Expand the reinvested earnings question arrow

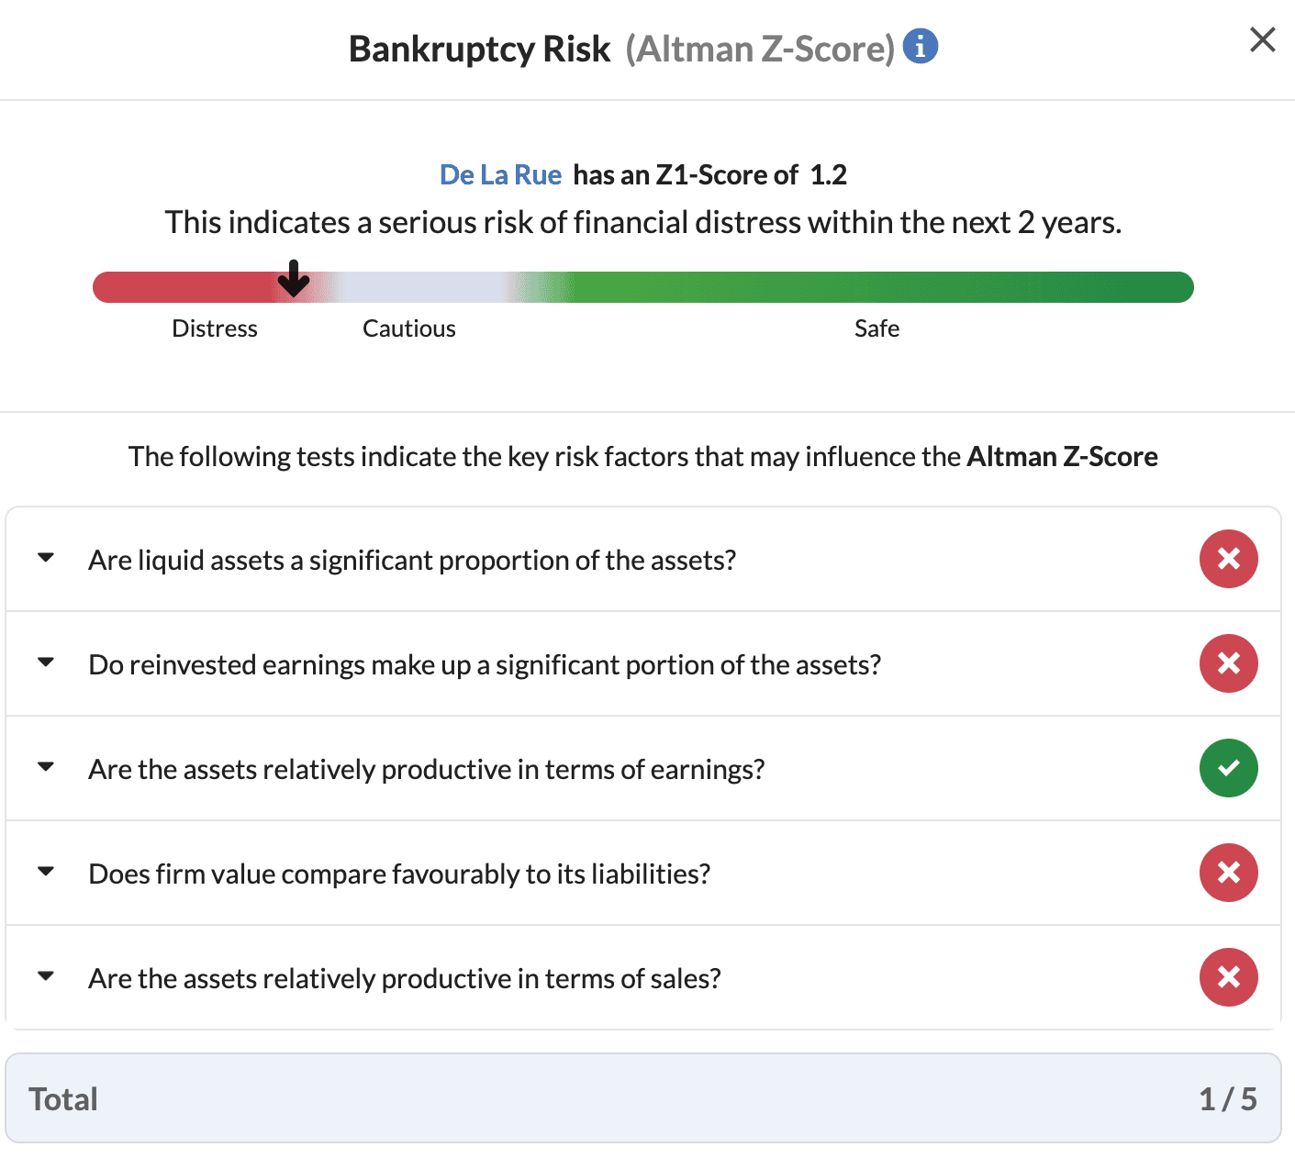(46, 663)
